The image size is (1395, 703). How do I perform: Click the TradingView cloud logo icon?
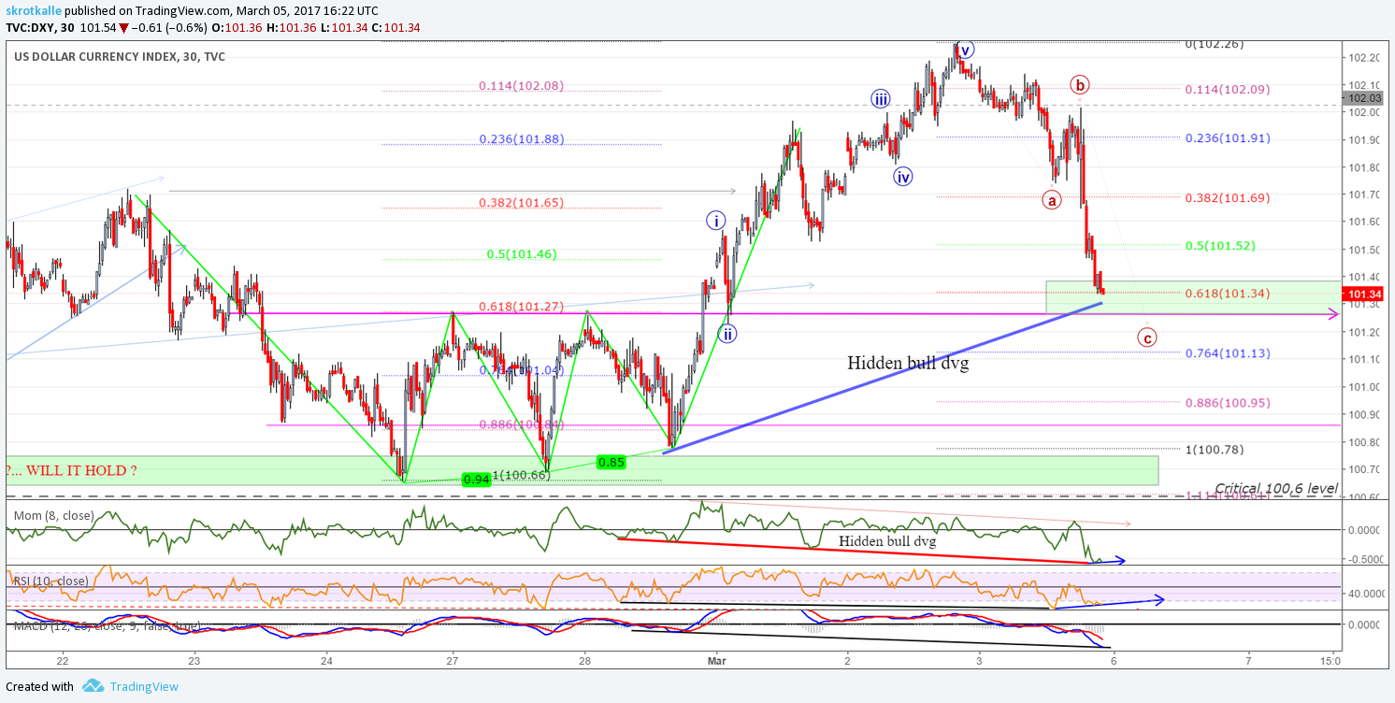click(93, 686)
